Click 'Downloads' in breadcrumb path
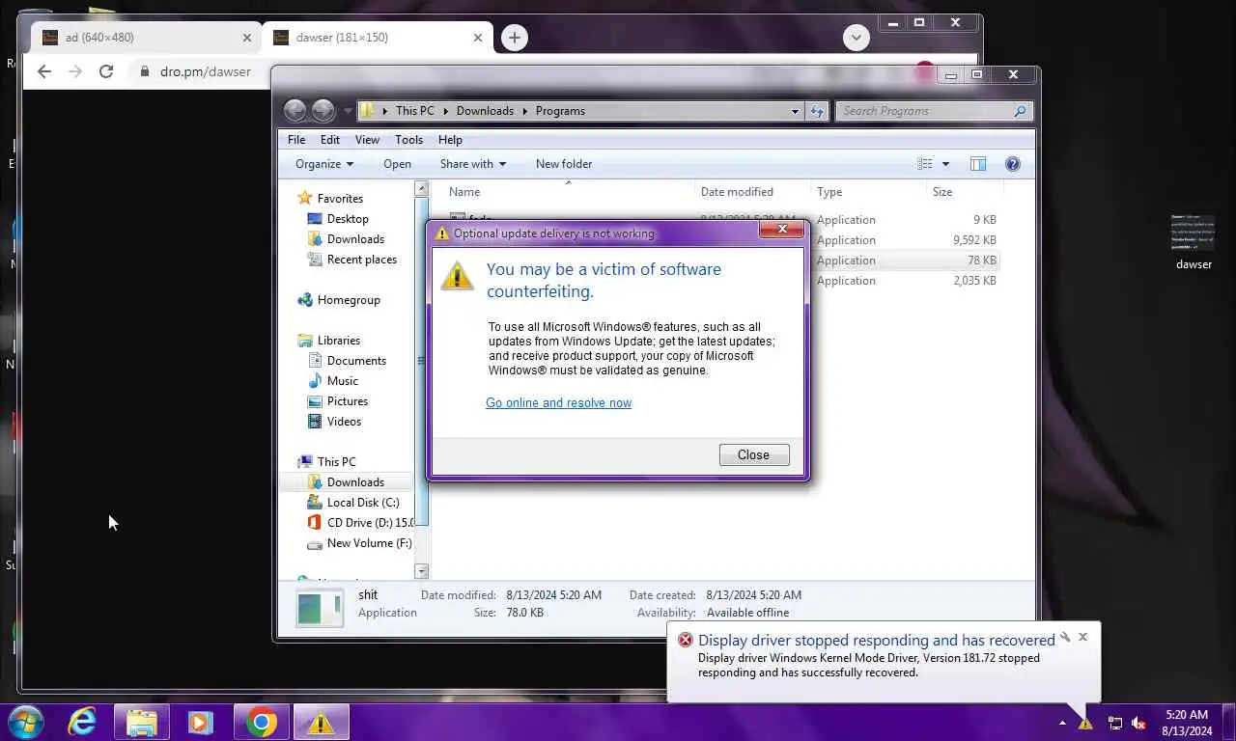1236x741 pixels. (x=485, y=111)
